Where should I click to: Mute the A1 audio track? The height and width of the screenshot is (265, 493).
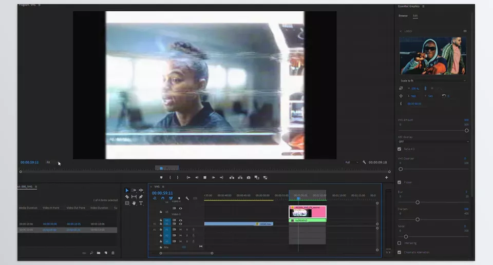(180, 230)
